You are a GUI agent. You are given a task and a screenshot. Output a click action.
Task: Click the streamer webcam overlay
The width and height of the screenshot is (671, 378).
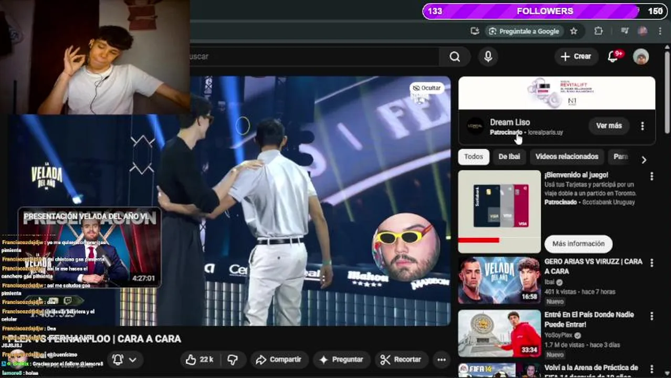click(x=95, y=57)
